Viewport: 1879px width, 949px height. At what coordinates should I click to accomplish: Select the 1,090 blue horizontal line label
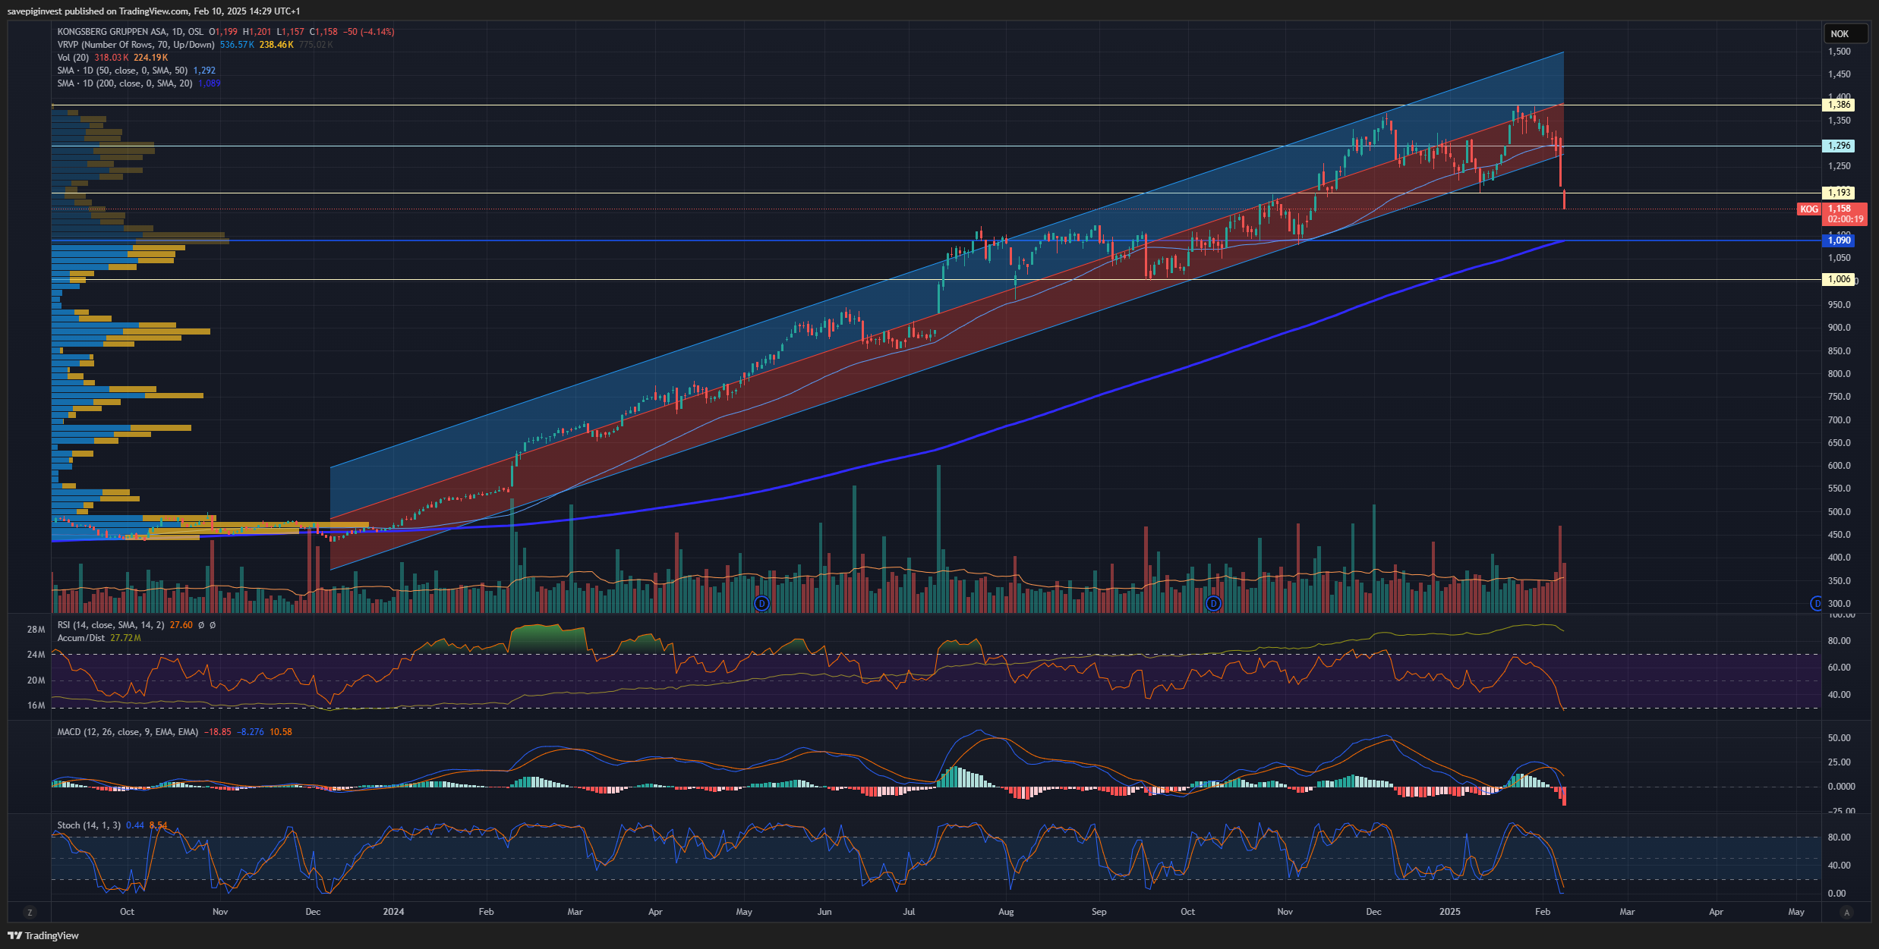(x=1838, y=240)
